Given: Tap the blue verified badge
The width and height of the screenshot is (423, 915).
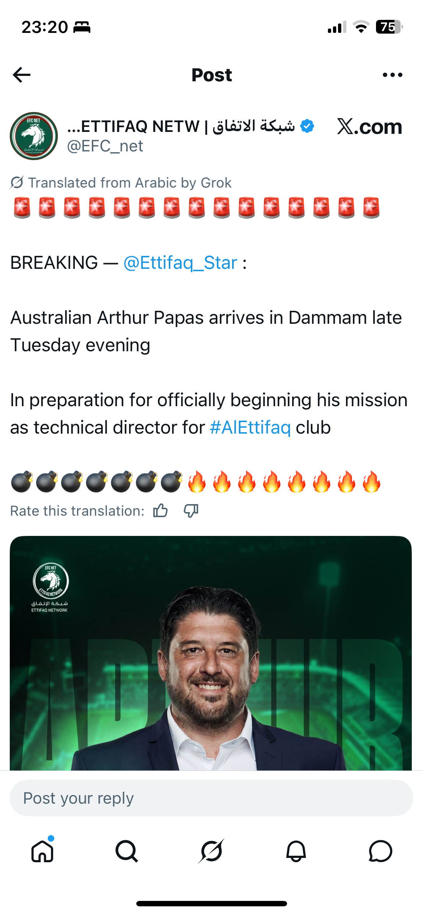Looking at the screenshot, I should (x=307, y=126).
